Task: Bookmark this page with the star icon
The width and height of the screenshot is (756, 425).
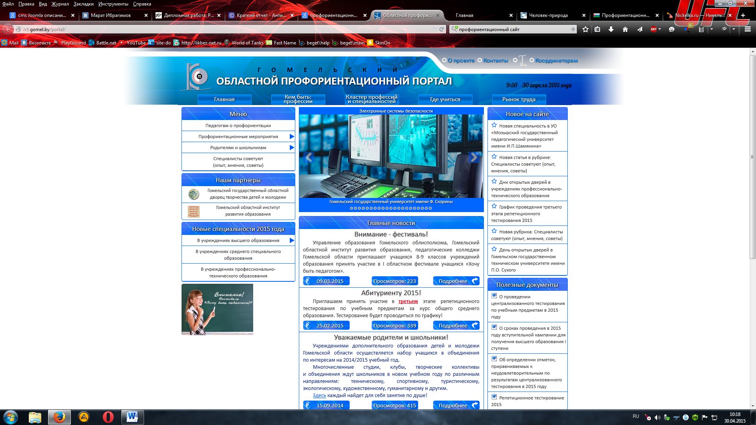Action: pos(586,30)
